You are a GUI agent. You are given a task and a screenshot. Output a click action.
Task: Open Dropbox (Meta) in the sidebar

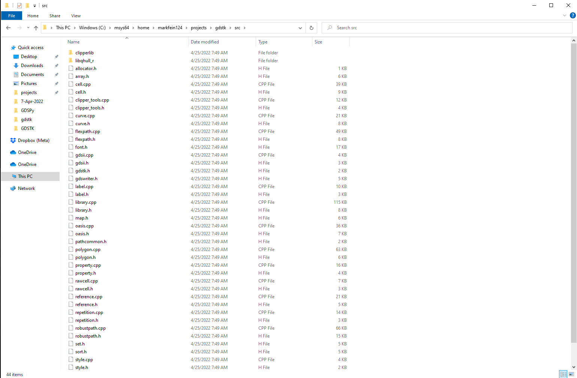[33, 140]
